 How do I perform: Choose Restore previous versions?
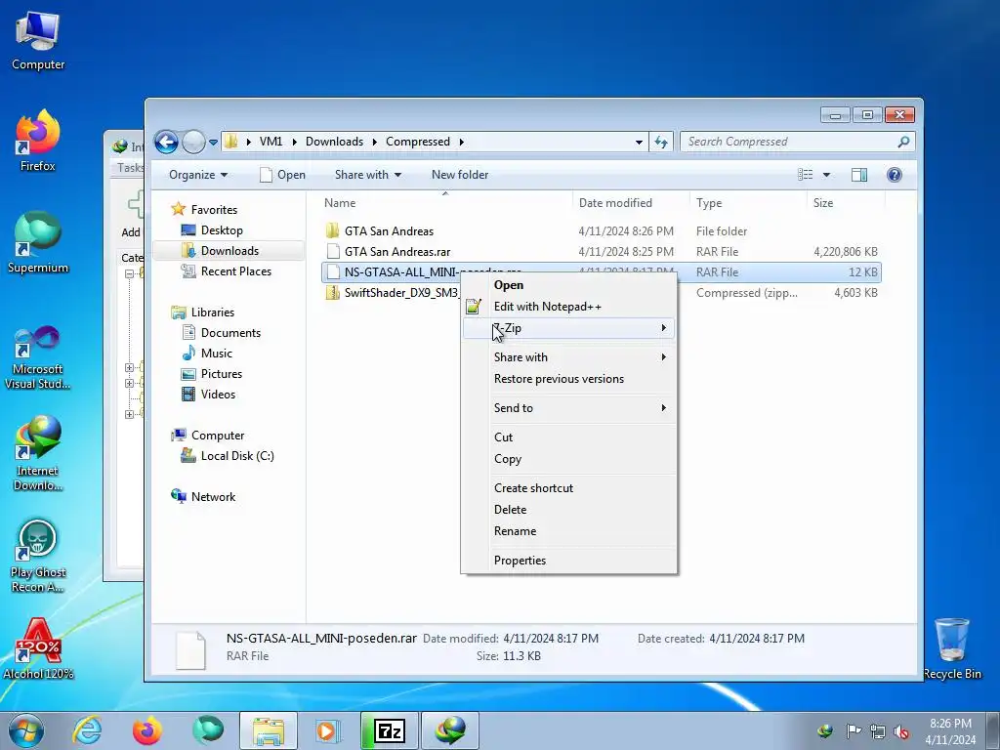tap(559, 379)
